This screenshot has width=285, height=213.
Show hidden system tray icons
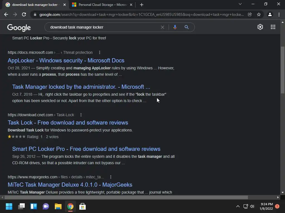point(238,206)
